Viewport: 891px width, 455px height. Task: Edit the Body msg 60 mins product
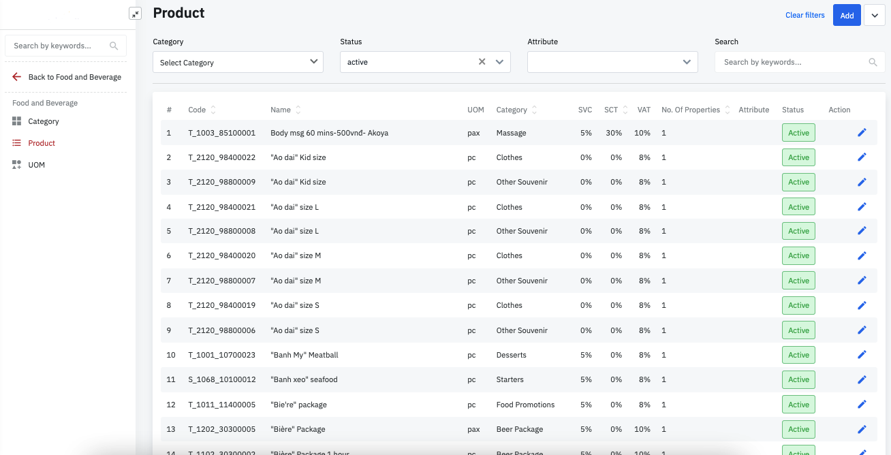tap(862, 133)
